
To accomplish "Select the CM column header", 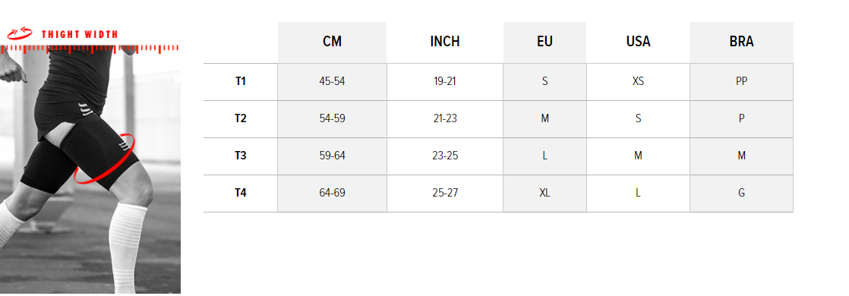I will tap(332, 42).
